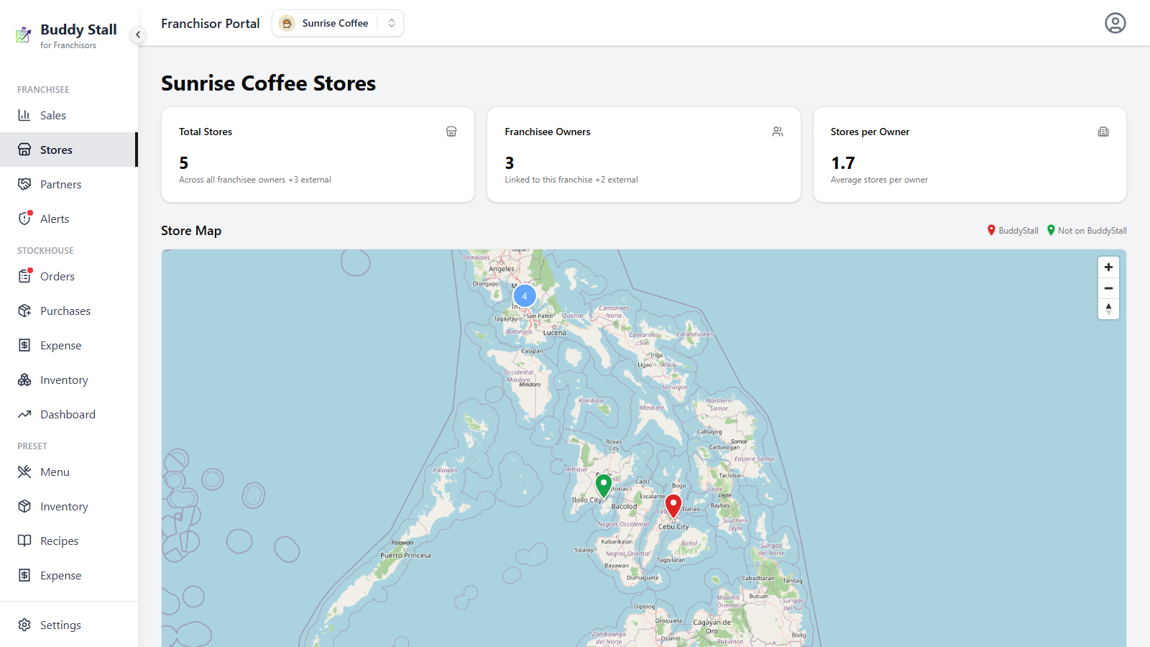Viewport: 1150px width, 647px height.
Task: Click the red store pin at Cebu City
Action: point(673,506)
